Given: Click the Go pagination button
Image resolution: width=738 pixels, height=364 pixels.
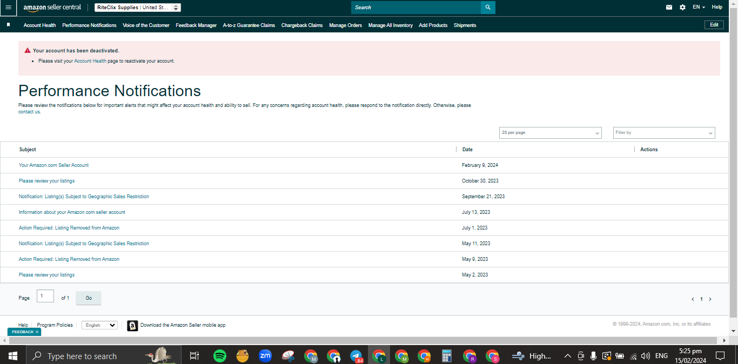Looking at the screenshot, I should 89,298.
